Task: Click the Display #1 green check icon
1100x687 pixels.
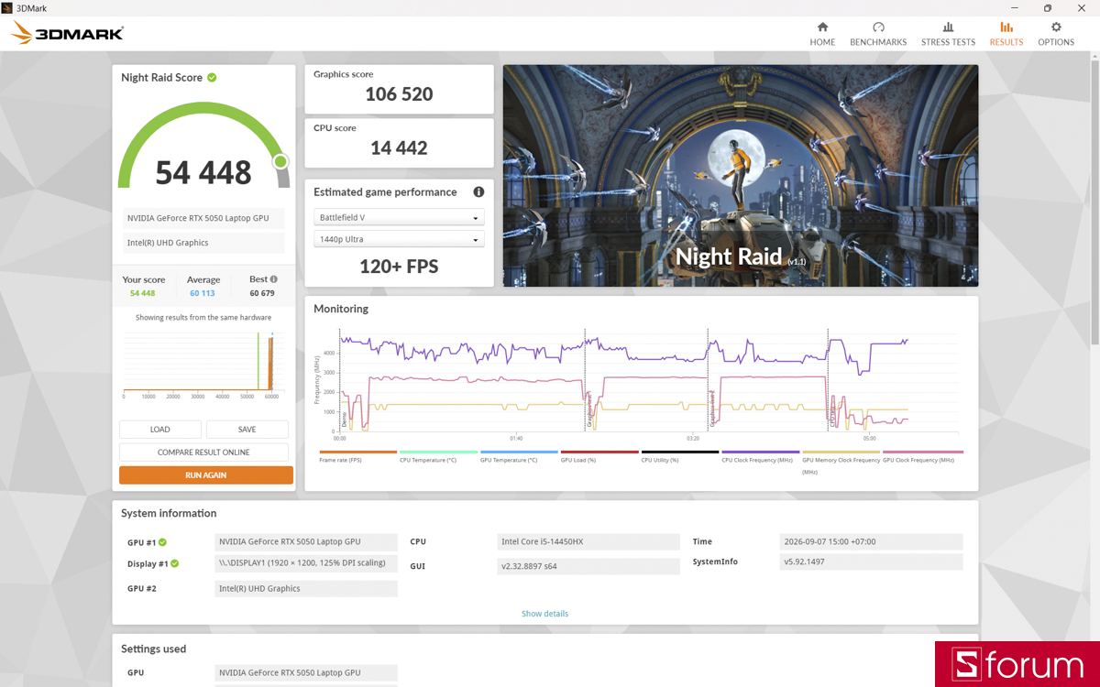Action: tap(174, 564)
